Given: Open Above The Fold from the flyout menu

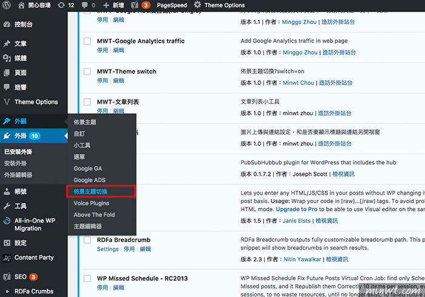Looking at the screenshot, I should (x=94, y=215).
